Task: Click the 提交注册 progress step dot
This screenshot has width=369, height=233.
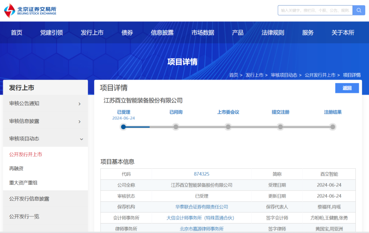Action: click(x=280, y=127)
